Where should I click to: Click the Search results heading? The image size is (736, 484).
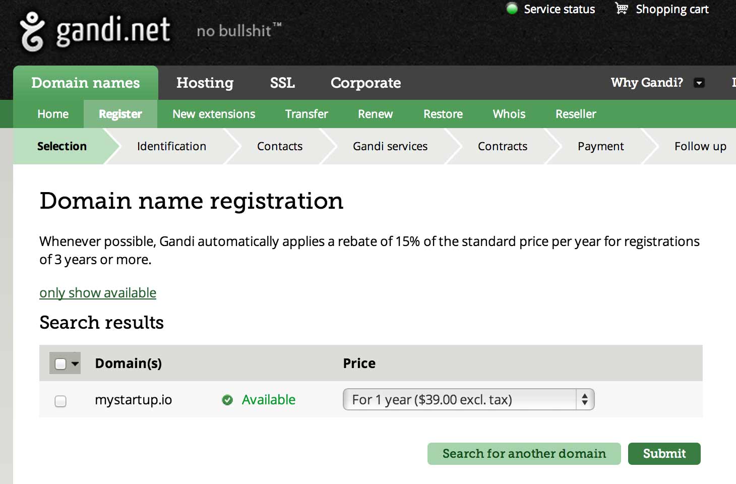pos(102,323)
